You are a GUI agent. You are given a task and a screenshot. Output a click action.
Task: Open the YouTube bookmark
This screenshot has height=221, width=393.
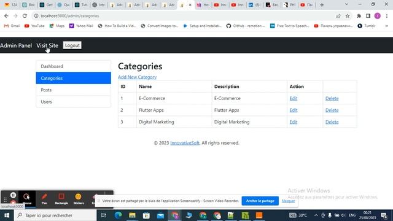click(x=34, y=26)
